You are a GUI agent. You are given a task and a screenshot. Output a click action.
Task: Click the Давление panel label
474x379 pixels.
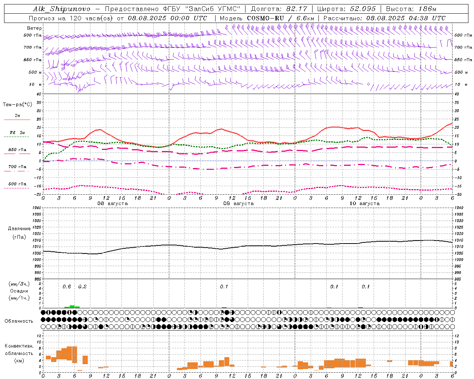(19, 229)
